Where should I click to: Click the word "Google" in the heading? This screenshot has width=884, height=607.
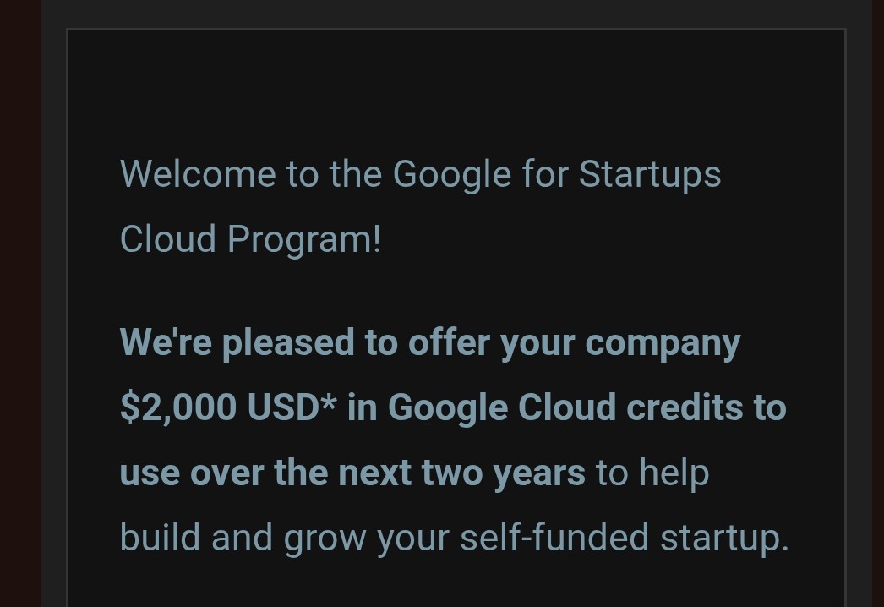pyautogui.click(x=451, y=175)
